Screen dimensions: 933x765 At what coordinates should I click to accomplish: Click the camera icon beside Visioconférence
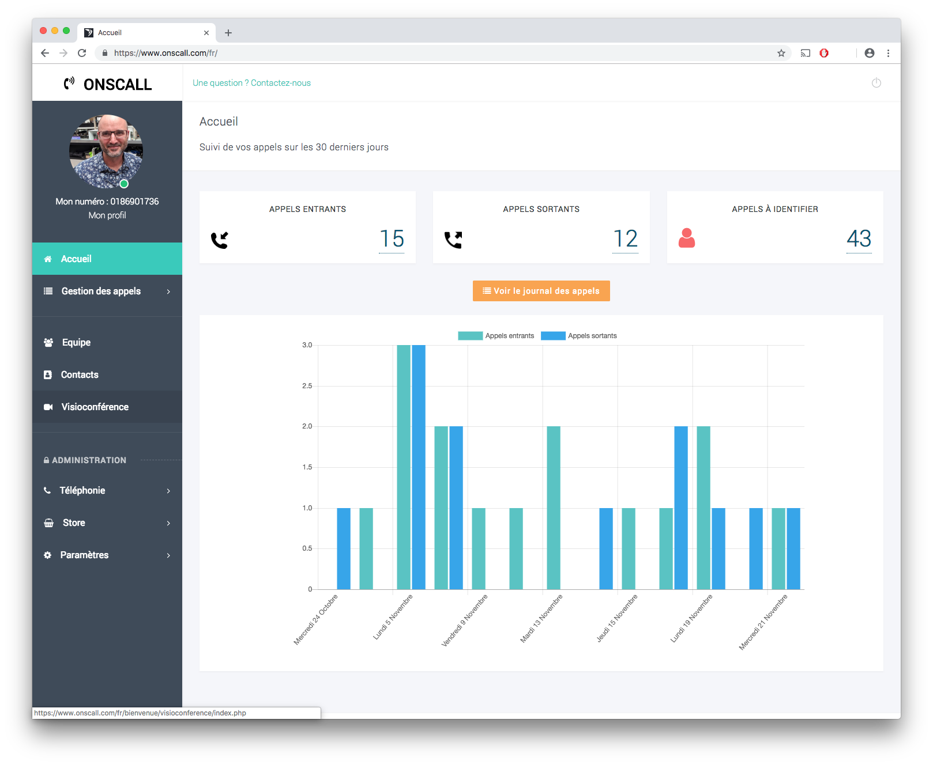tap(48, 407)
